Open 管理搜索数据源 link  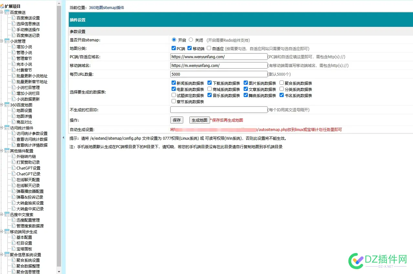(x=30, y=226)
